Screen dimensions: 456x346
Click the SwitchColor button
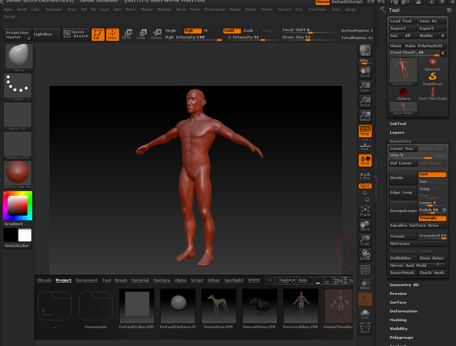coord(17,246)
